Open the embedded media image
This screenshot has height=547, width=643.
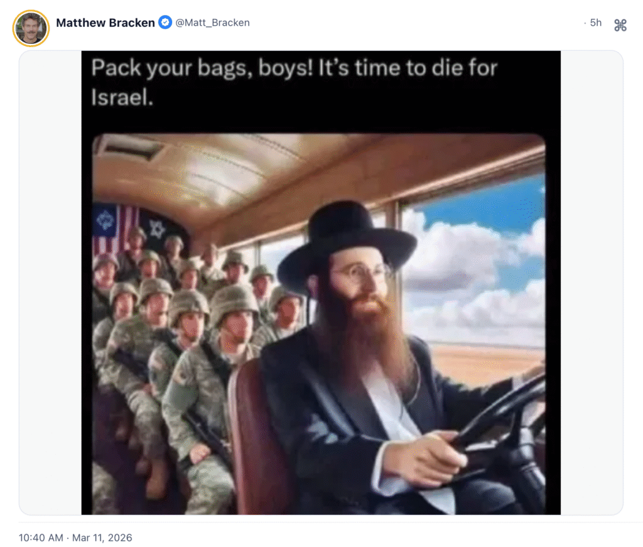[x=321, y=283]
